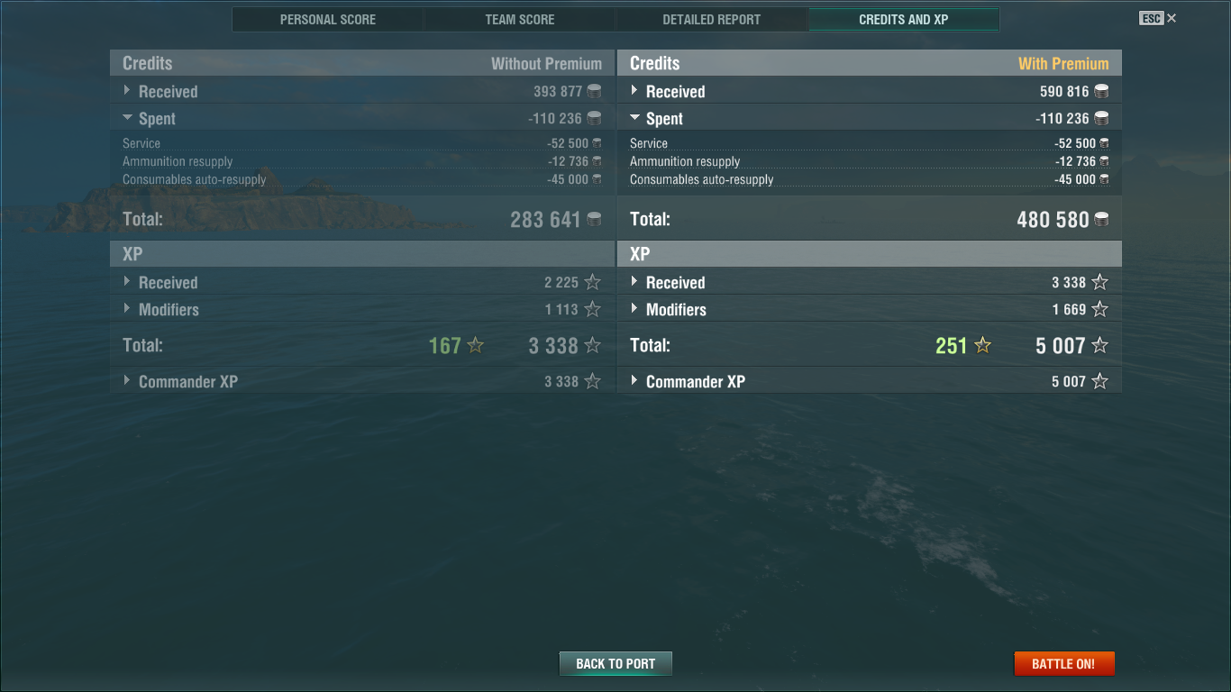Viewport: 1231px width, 692px height.
Task: Click the star icon next to free XP 167
Action: (x=475, y=345)
